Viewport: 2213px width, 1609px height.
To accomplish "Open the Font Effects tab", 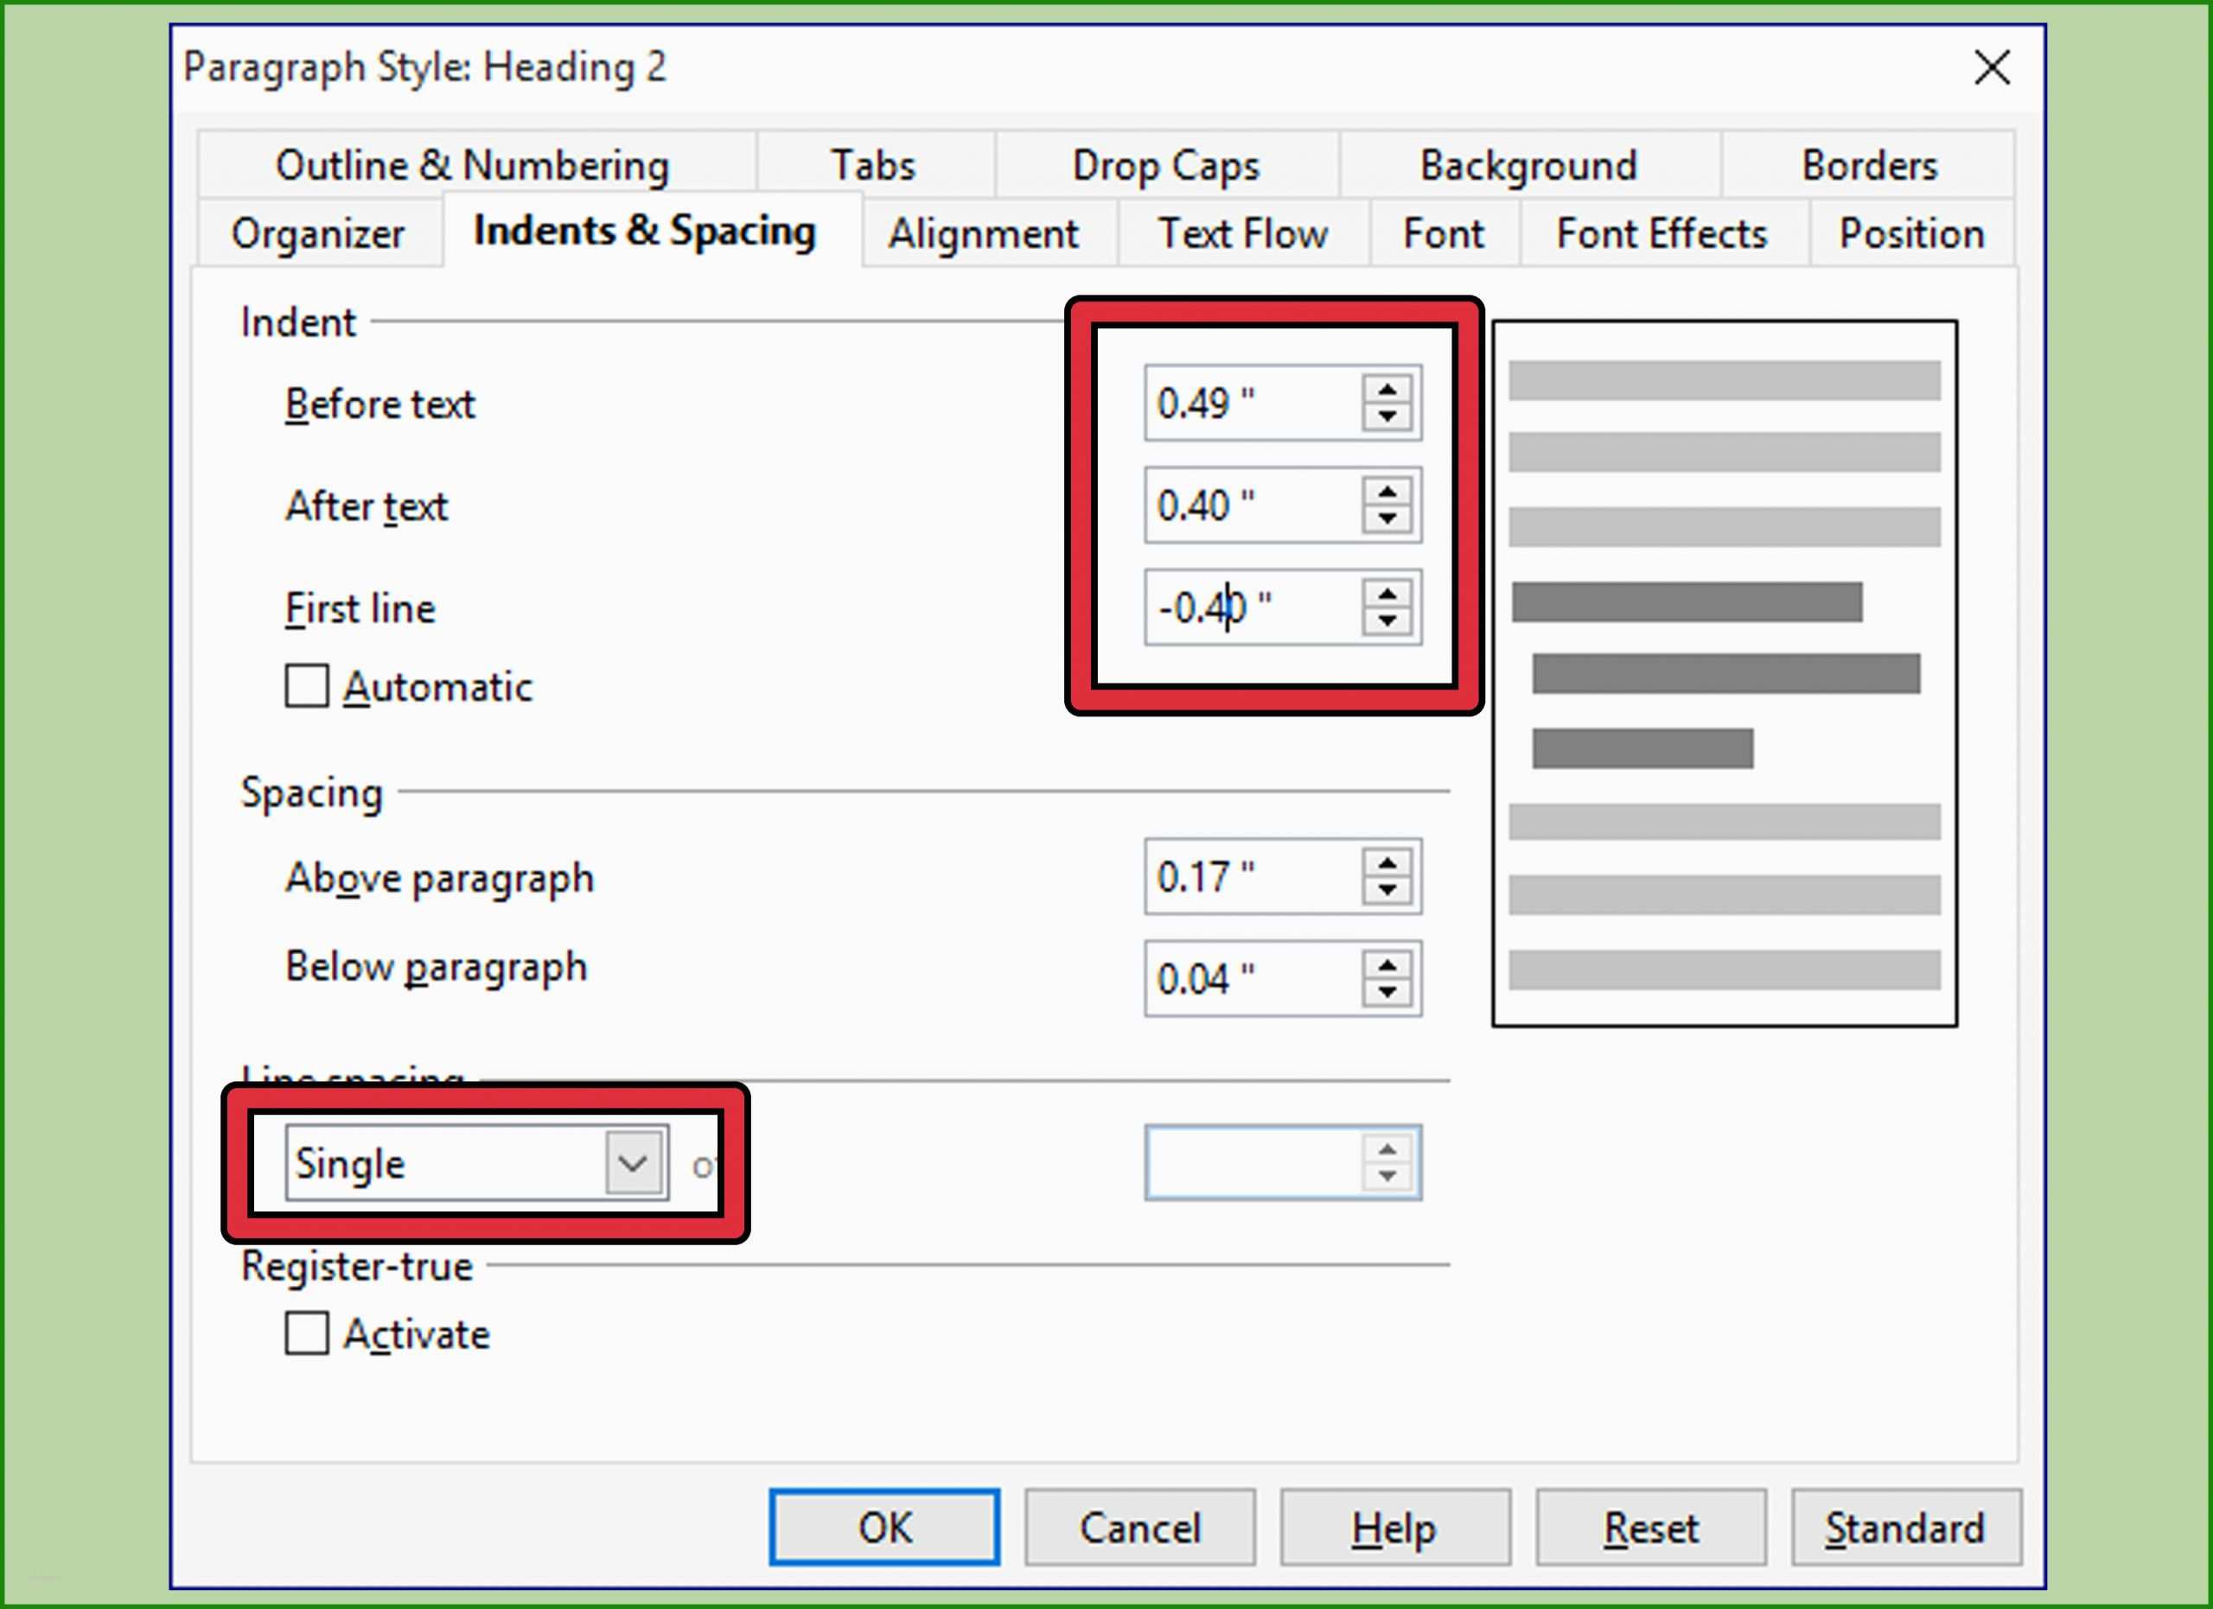I will [1661, 234].
